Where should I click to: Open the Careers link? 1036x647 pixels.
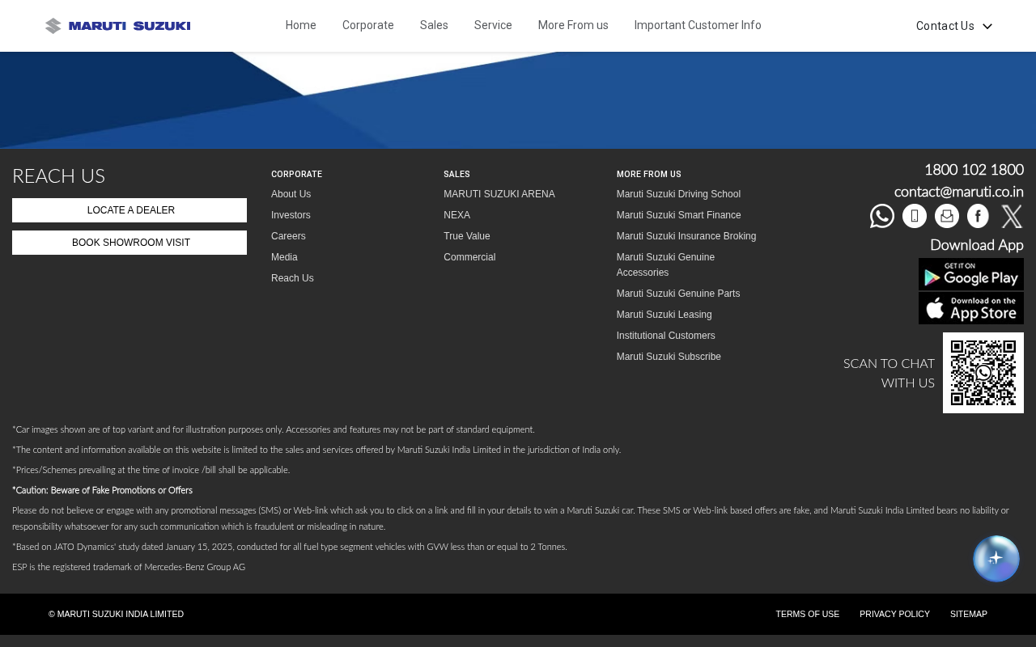[288, 236]
